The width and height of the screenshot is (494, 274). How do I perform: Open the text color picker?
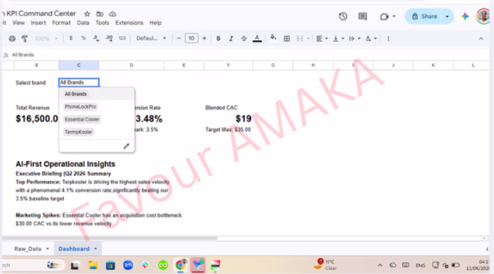257,39
